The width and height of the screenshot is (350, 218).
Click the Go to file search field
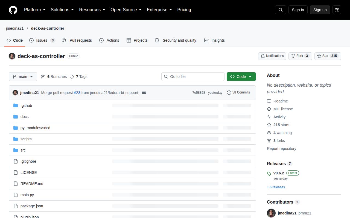tap(193, 77)
